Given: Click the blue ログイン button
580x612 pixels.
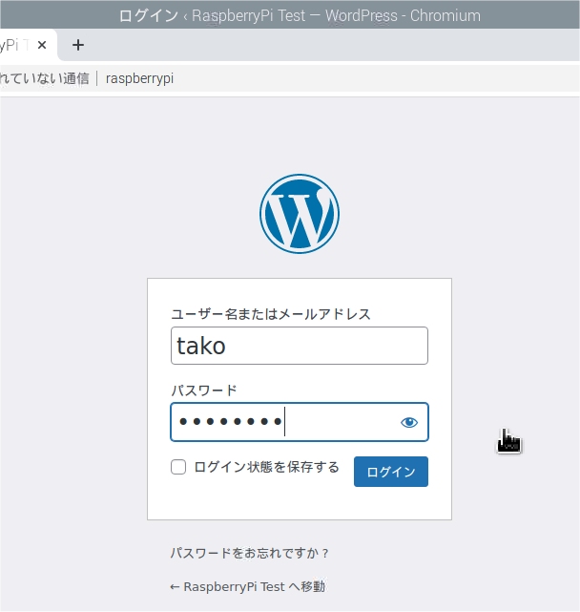Looking at the screenshot, I should coord(391,472).
